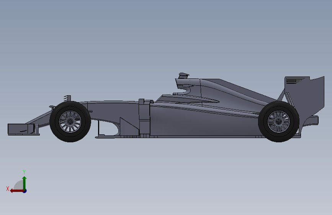
Task: Select the front wing endplate
Action: point(21,129)
